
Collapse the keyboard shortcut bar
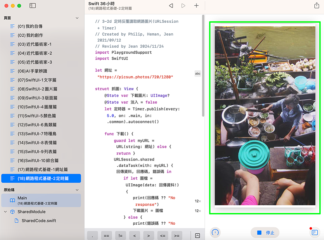[x=197, y=236]
